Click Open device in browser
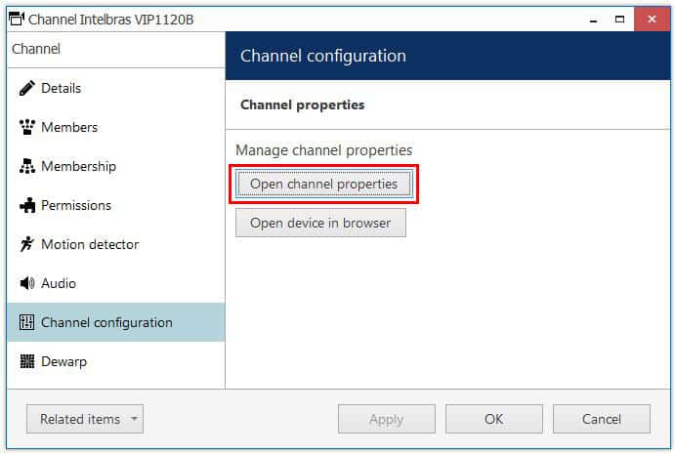Screen dimensions: 675x455 [x=320, y=223]
